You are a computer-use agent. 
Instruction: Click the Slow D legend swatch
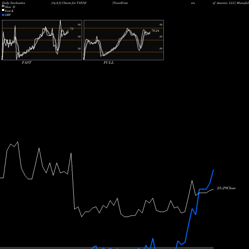pyautogui.click(x=3, y=6)
